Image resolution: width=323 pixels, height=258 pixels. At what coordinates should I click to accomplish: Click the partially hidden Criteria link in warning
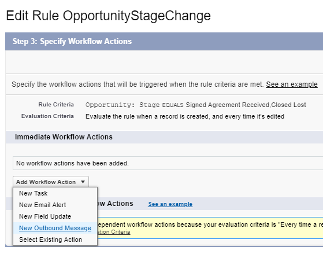(114, 232)
